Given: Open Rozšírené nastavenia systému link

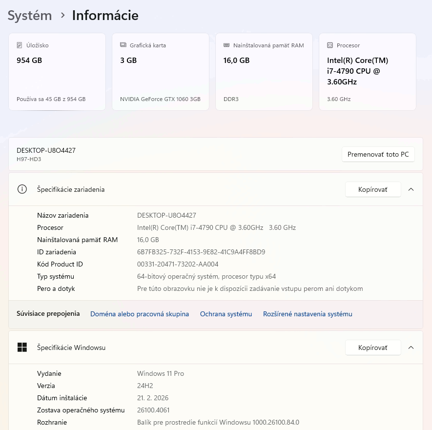Looking at the screenshot, I should pos(308,314).
